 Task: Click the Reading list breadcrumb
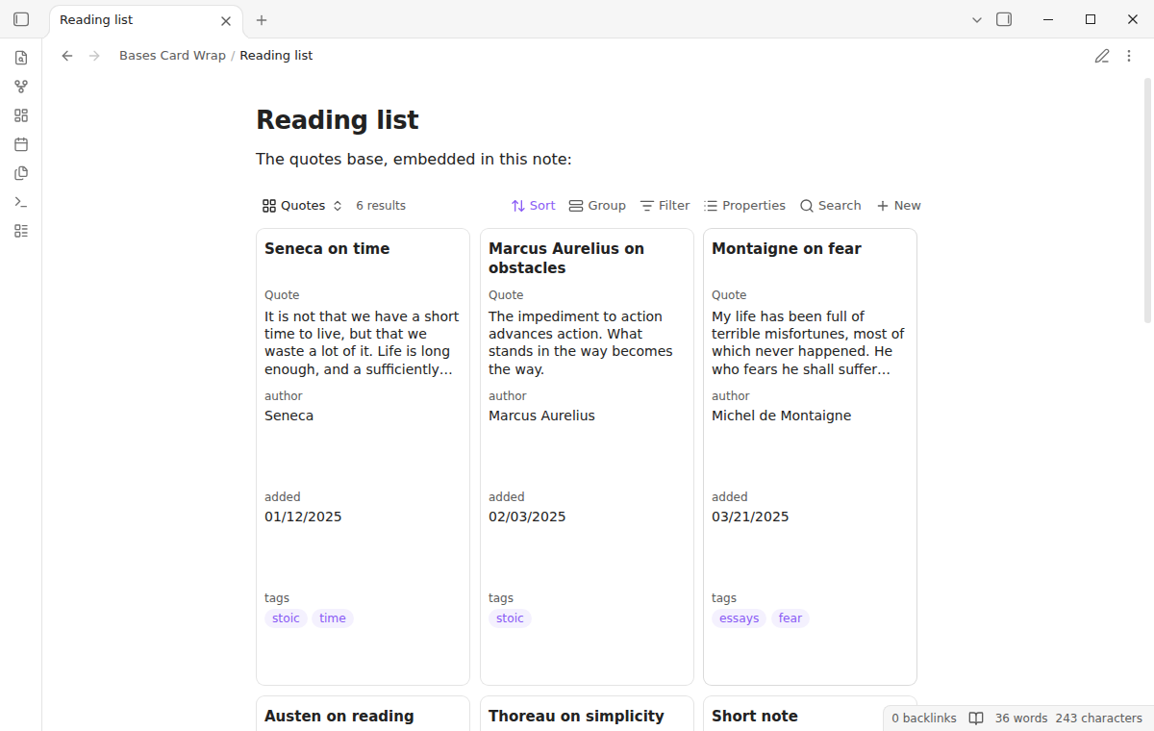(276, 56)
